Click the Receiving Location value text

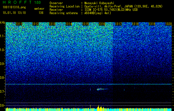click(123, 6)
